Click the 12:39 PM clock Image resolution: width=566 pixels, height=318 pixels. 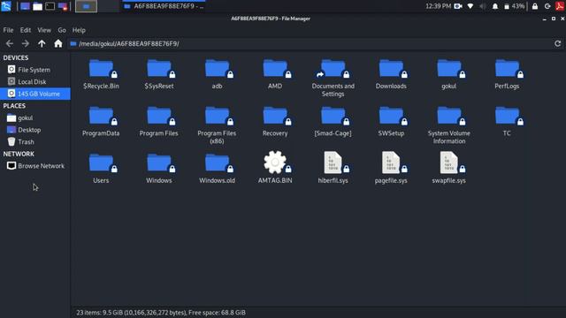coord(439,6)
